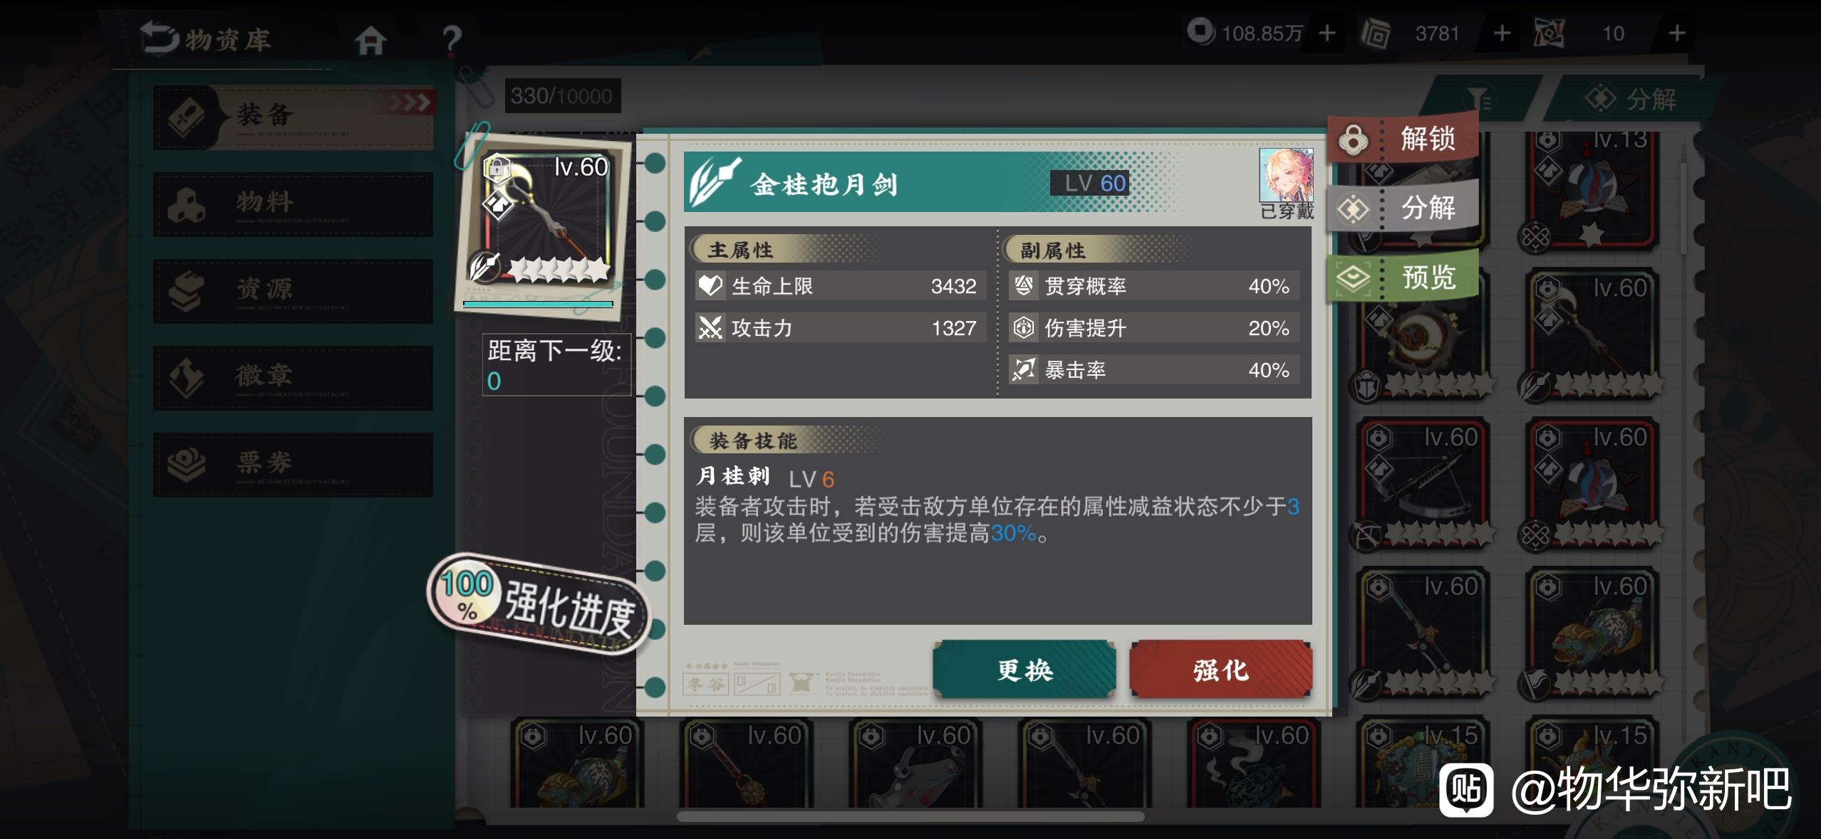Switch to the 徽章 badges tab
The height and width of the screenshot is (839, 1821).
(x=293, y=378)
